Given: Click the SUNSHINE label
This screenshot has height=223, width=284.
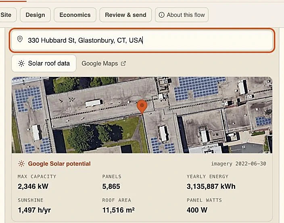Looking at the screenshot, I should click(30, 200).
